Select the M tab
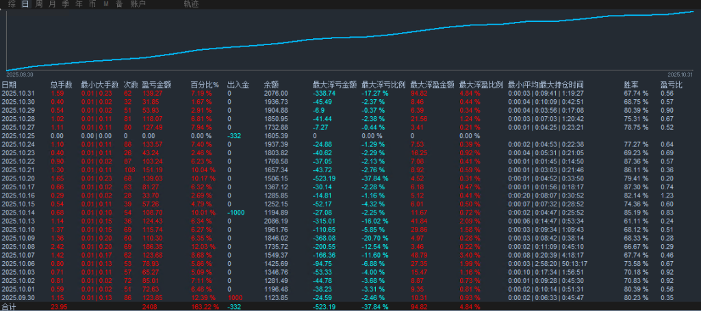The image size is (701, 311). click(x=106, y=4)
